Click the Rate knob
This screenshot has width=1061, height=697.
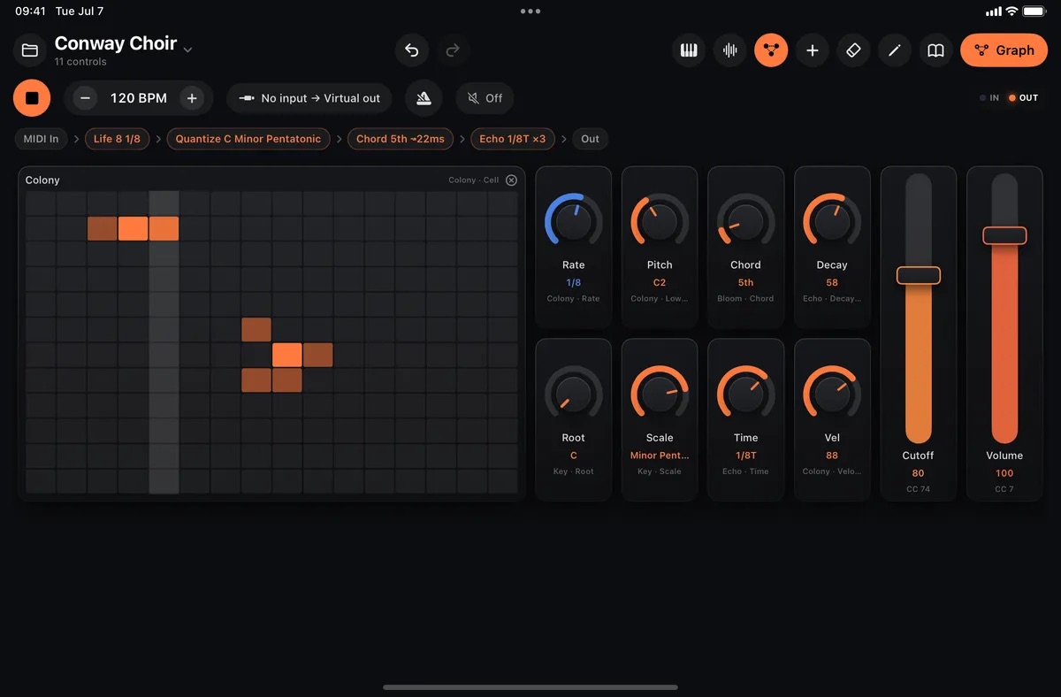(573, 221)
